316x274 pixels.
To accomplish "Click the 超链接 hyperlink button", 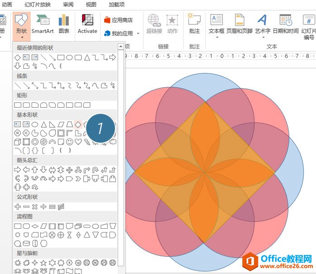I will click(154, 24).
